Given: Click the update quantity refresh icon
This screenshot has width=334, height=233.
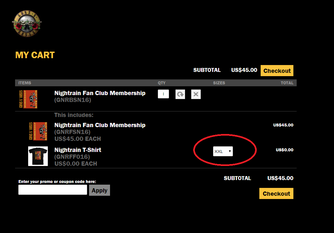Looking at the screenshot, I should (x=180, y=94).
